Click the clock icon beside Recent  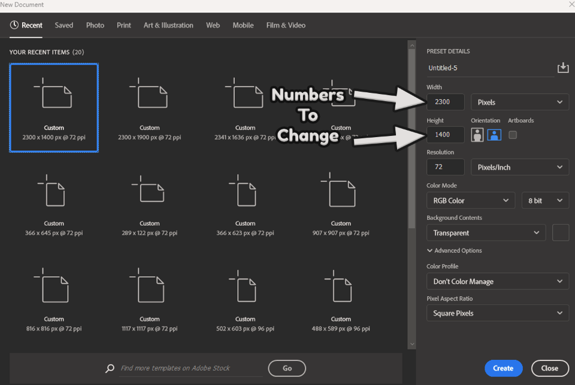coord(13,25)
